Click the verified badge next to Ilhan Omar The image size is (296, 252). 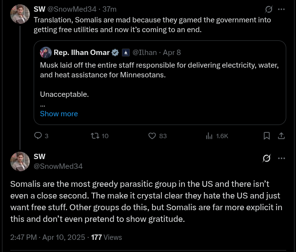(116, 52)
